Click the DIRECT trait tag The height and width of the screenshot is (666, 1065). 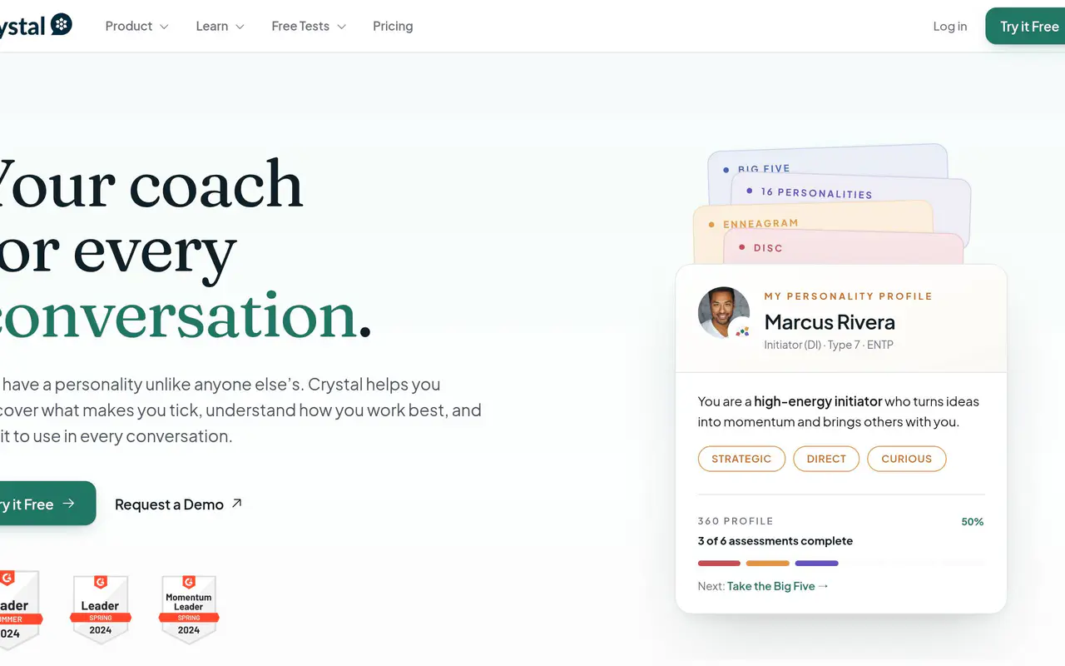[826, 459]
